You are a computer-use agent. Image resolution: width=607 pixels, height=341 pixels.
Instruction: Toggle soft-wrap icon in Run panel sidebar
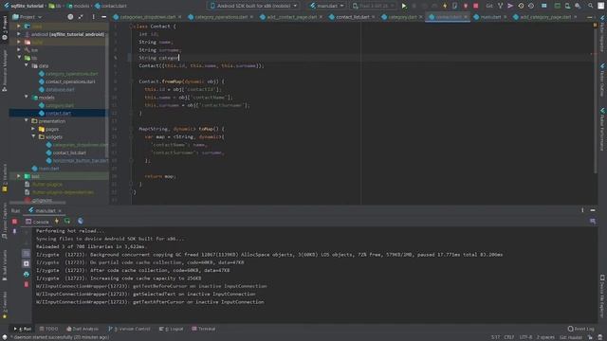point(26,253)
